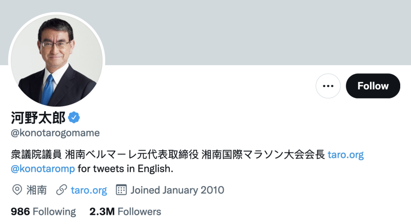
Task: Click the display name 河野太郎
Action: tap(38, 118)
